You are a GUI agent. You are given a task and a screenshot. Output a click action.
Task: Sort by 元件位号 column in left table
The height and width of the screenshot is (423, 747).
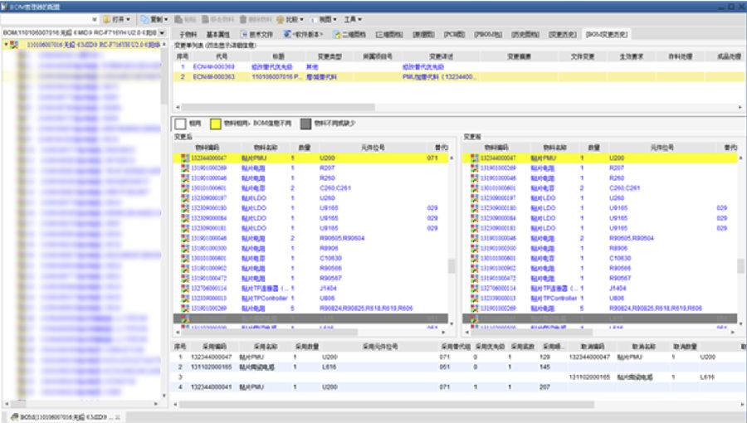click(x=364, y=147)
